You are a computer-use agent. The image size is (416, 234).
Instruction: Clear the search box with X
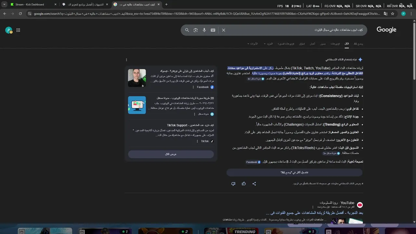pos(224,30)
